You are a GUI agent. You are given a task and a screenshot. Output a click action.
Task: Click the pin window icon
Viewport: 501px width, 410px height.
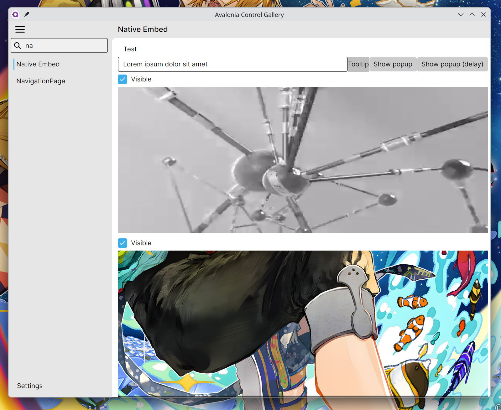[x=27, y=14]
